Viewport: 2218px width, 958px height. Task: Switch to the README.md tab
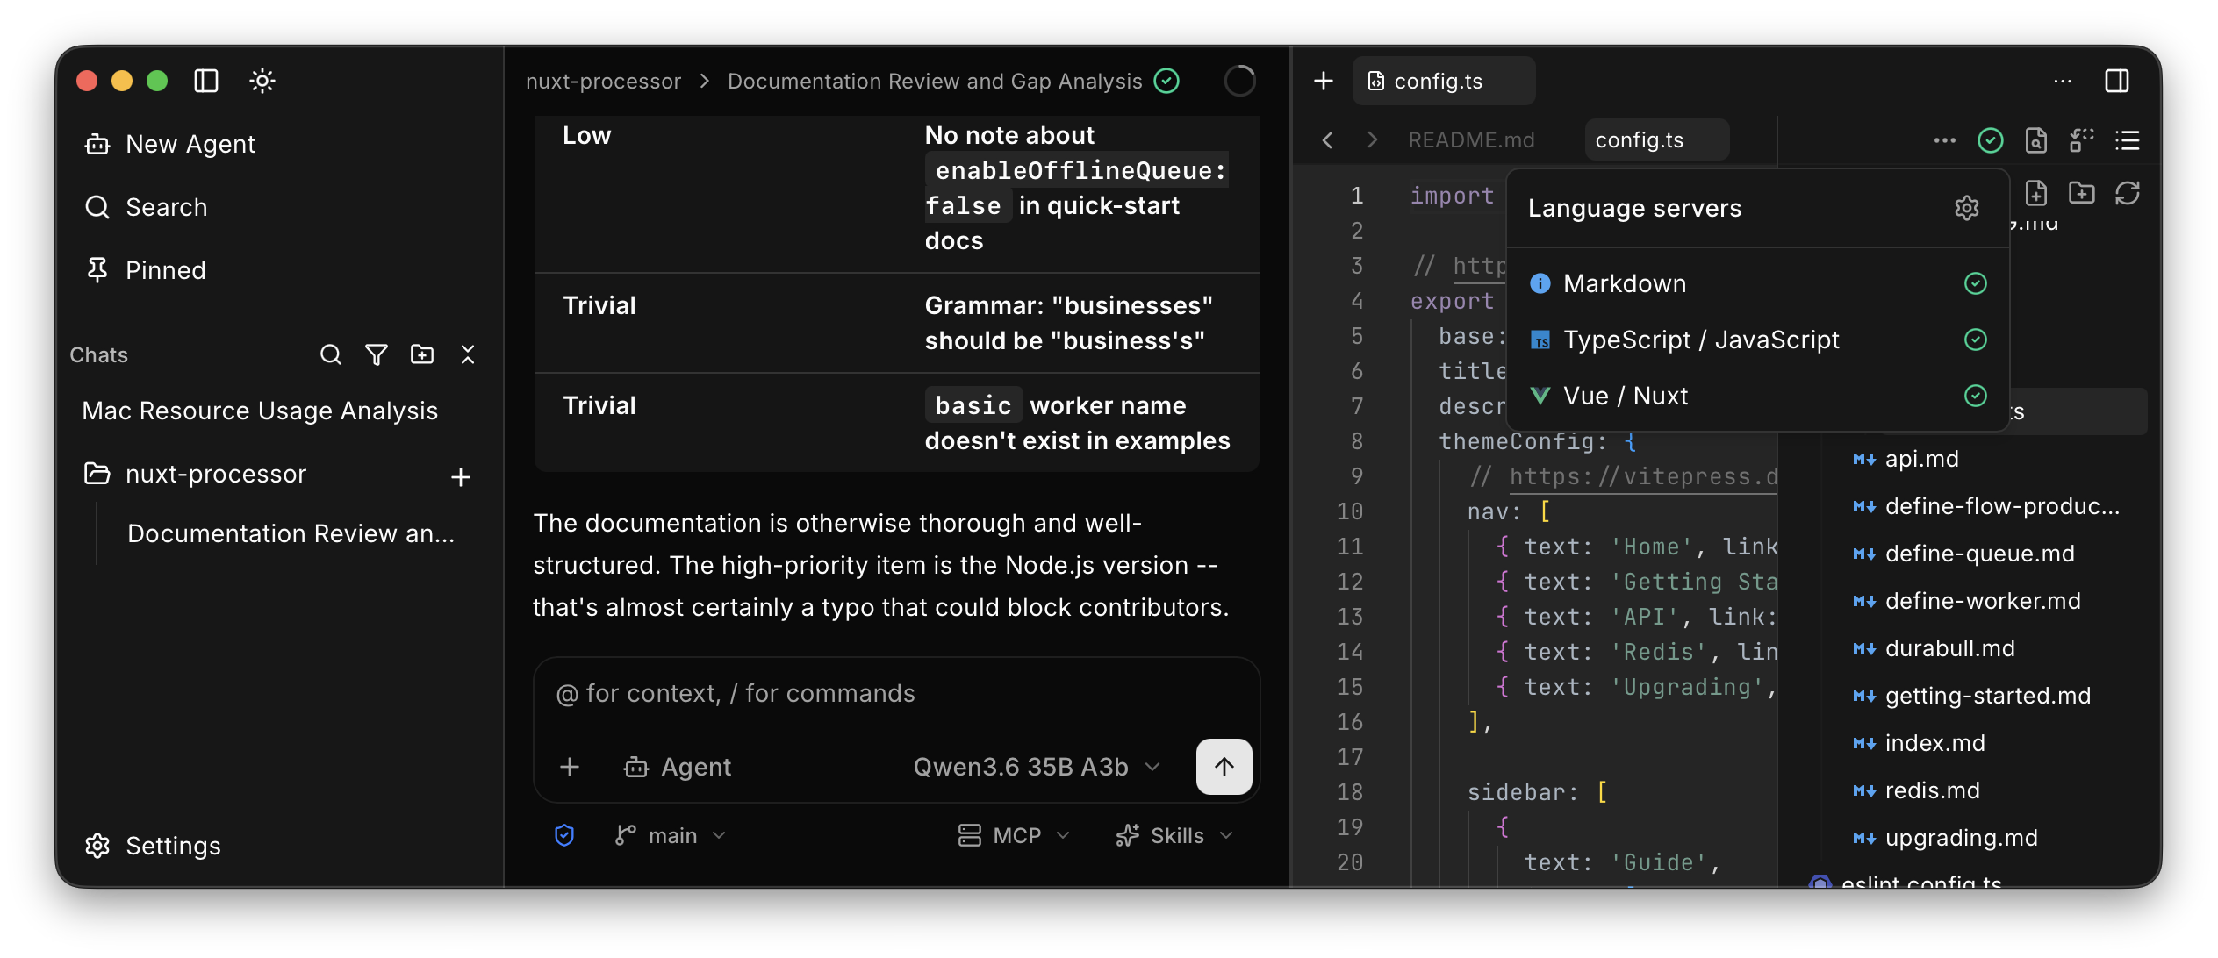(1471, 140)
